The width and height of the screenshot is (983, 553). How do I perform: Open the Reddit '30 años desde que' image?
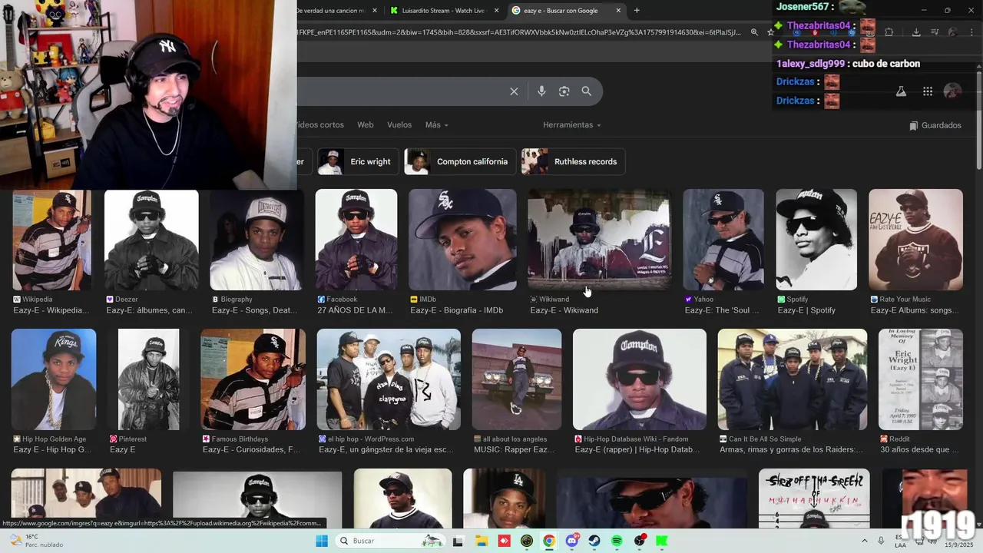(921, 379)
